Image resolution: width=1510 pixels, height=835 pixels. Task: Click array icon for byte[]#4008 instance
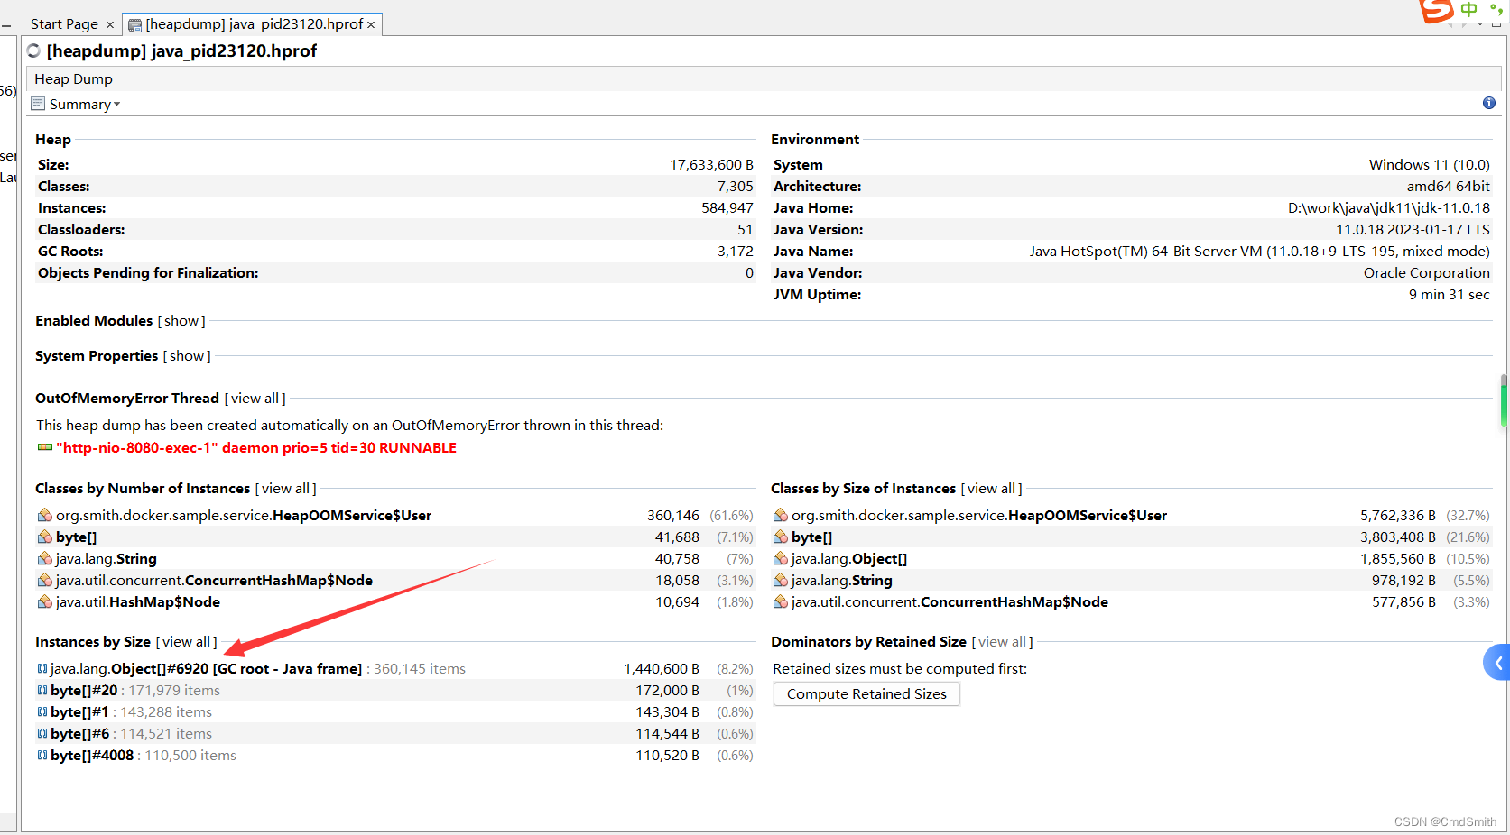(42, 755)
